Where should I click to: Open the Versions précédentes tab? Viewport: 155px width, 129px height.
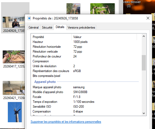[81, 28]
